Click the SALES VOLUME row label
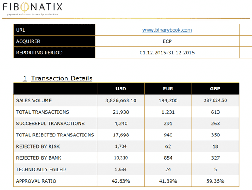 click(34, 100)
